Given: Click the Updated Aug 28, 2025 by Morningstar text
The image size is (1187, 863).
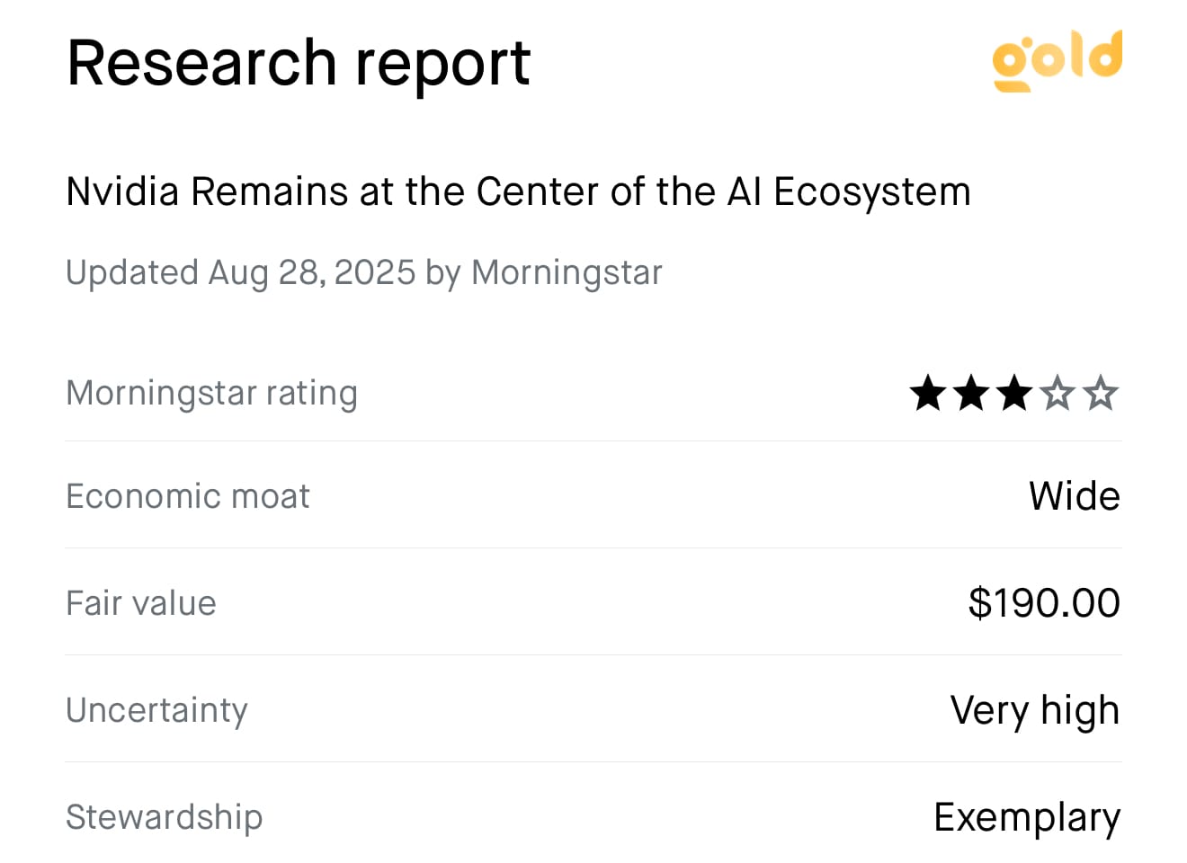Looking at the screenshot, I should point(364,272).
